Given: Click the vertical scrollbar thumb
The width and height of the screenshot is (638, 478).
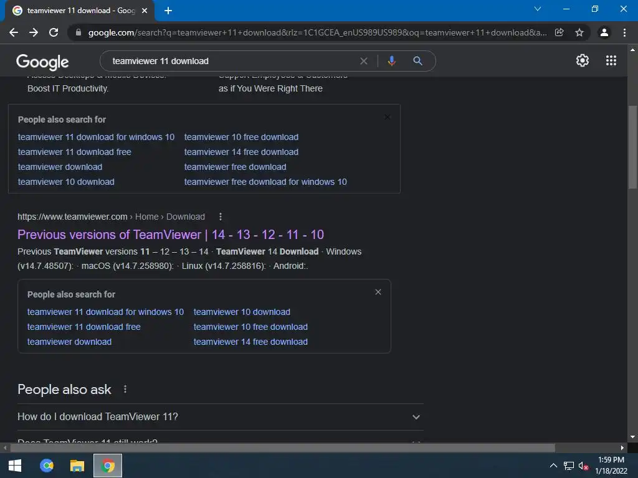Looking at the screenshot, I should [632, 147].
